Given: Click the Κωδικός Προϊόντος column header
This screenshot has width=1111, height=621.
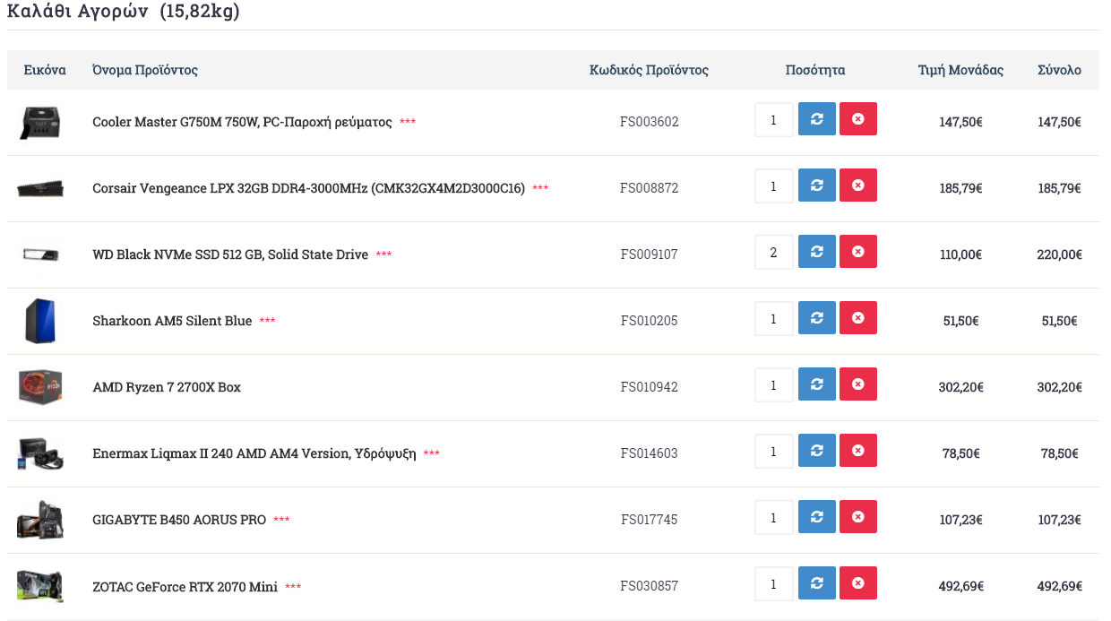Looking at the screenshot, I should click(649, 70).
